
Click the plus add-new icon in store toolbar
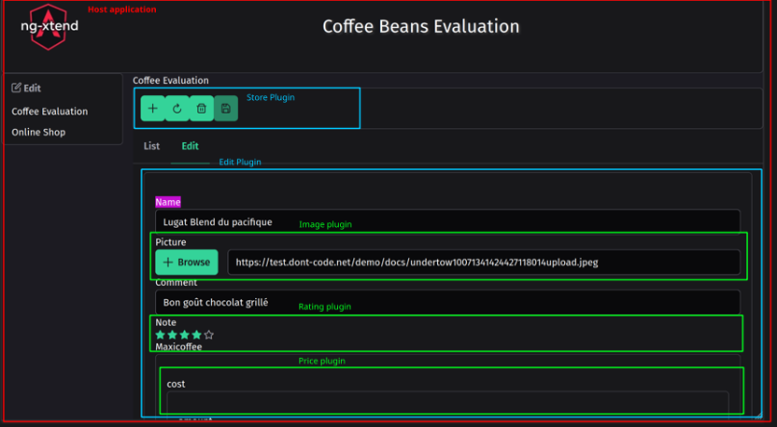[153, 109]
